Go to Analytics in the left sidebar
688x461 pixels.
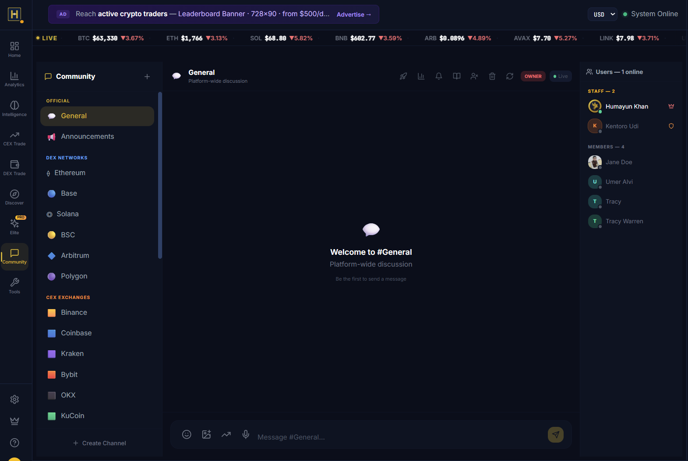pos(14,79)
